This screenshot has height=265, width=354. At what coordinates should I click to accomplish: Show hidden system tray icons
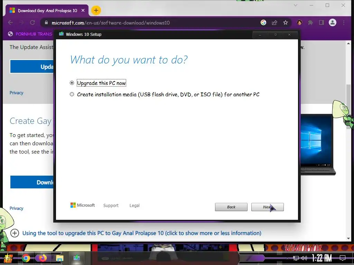(x=287, y=258)
